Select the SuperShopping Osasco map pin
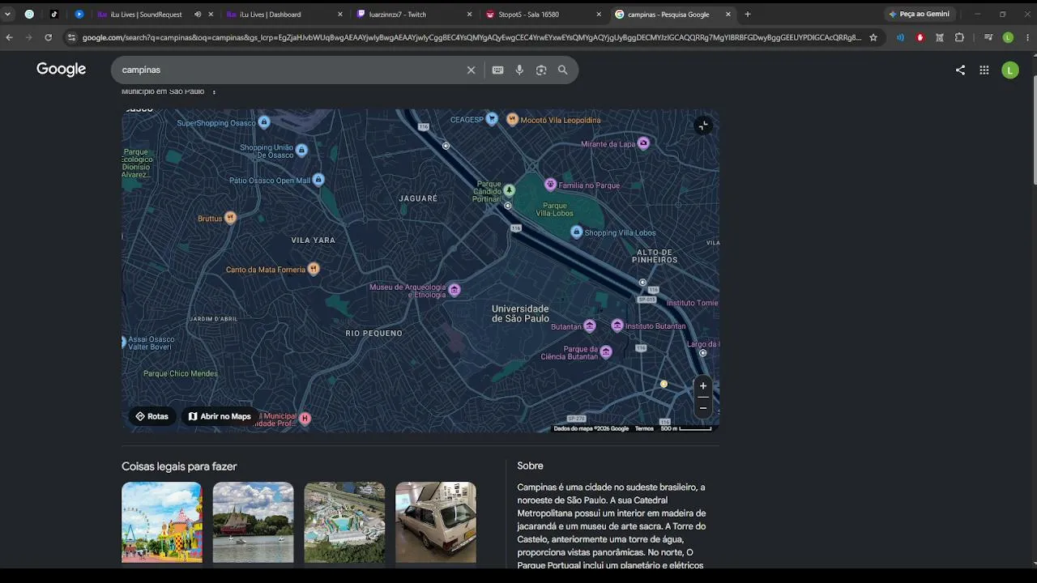The width and height of the screenshot is (1037, 583). pos(263,122)
